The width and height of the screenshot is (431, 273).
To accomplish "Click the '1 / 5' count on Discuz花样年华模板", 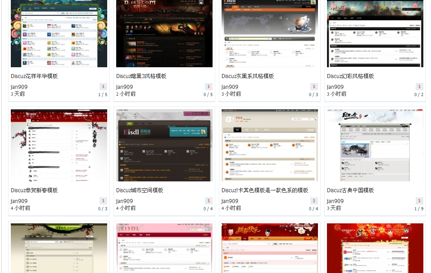I will pos(103,95).
